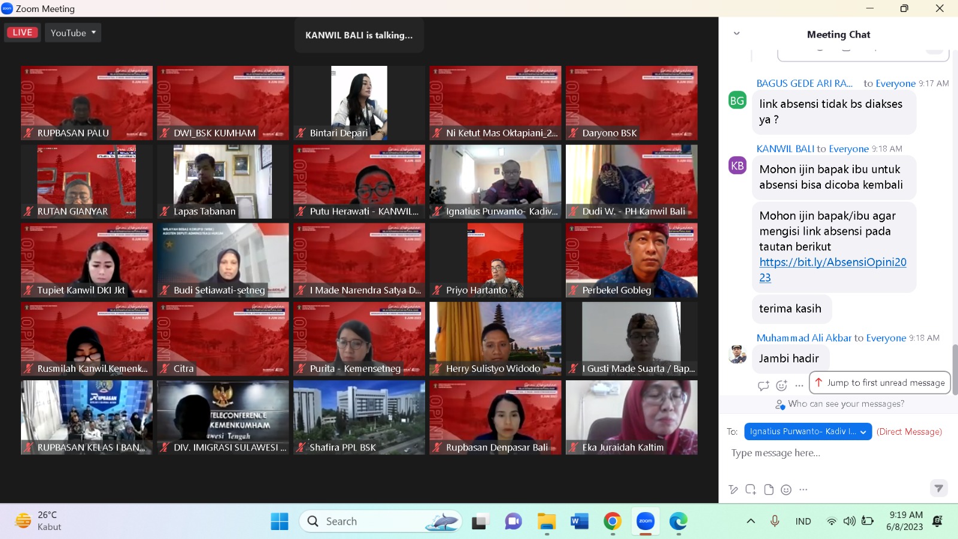Viewport: 958px width, 539px height.
Task: Open File Explorer from the taskbar
Action: pos(547,522)
